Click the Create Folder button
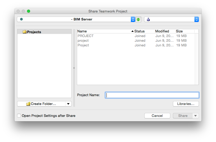Image resolution: width=216 pixels, height=142 pixels. click(41, 104)
